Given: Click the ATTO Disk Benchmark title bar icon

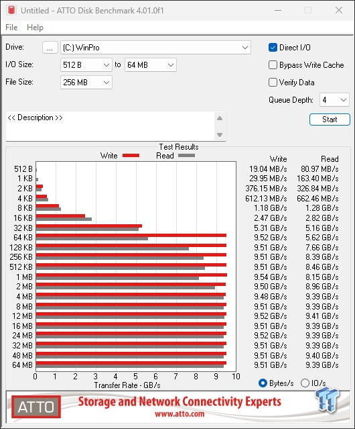Looking at the screenshot, I should [x=11, y=10].
